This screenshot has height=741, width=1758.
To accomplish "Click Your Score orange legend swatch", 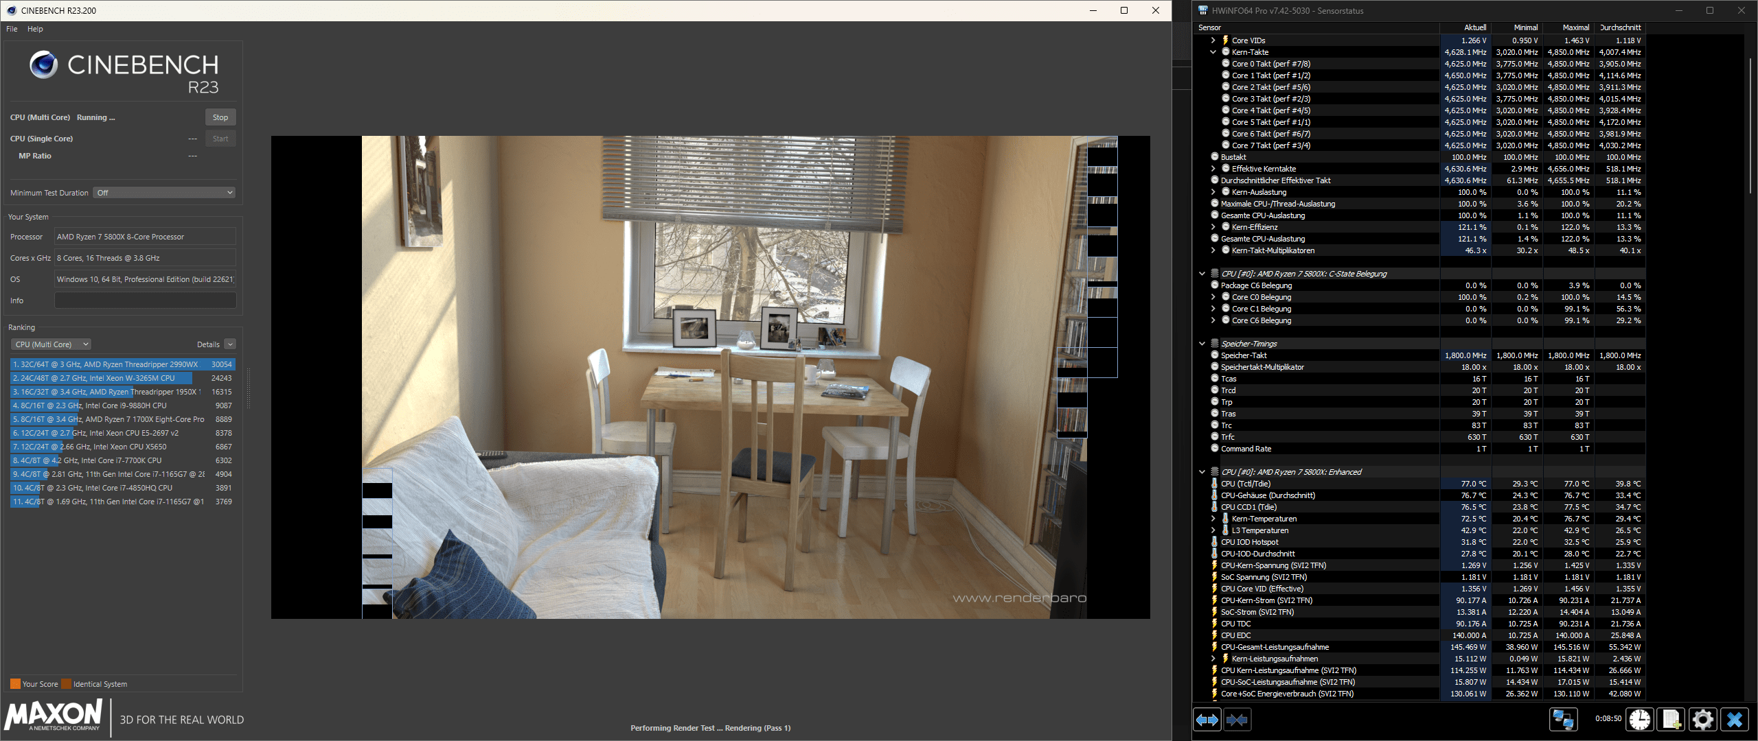I will (15, 684).
